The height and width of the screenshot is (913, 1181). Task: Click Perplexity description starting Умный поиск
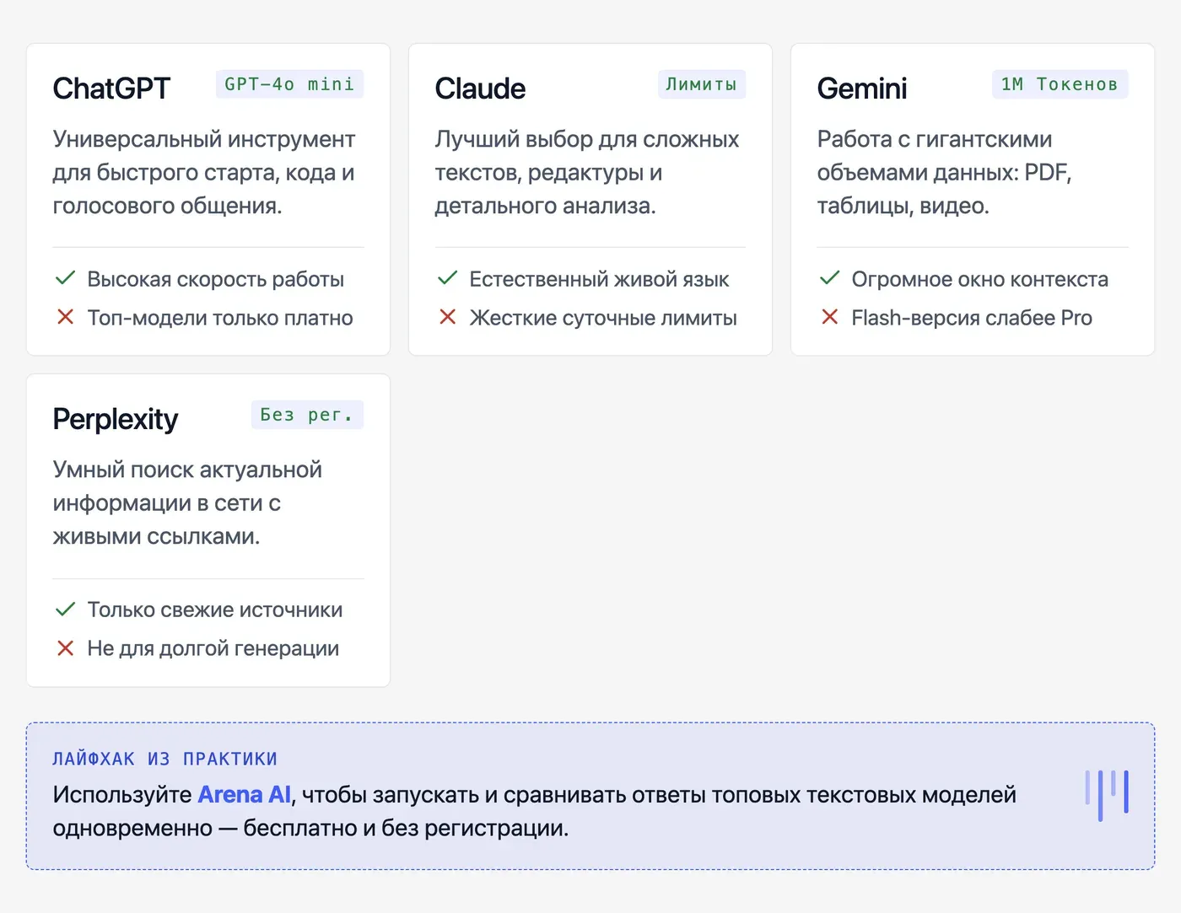(x=187, y=502)
